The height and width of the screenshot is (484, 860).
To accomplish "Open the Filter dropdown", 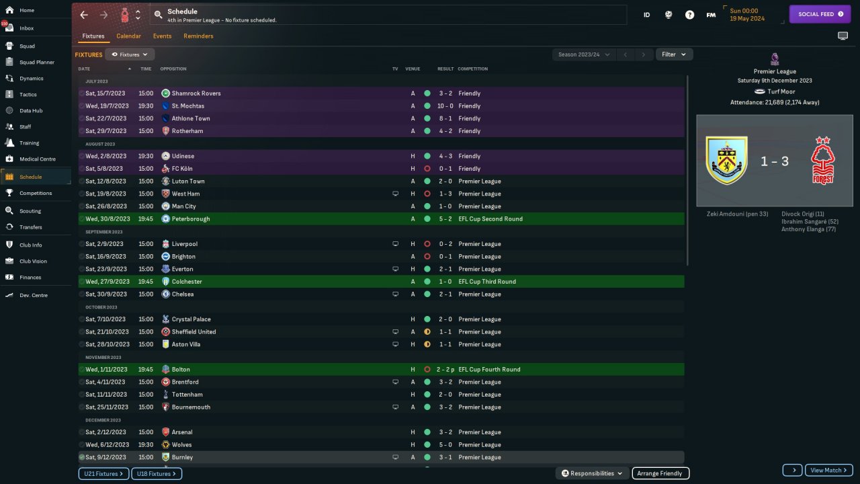I will [x=674, y=54].
